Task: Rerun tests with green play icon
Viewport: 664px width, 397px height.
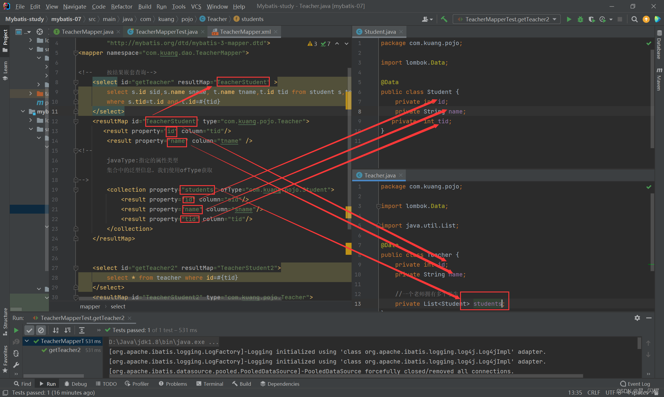Action: tap(16, 330)
